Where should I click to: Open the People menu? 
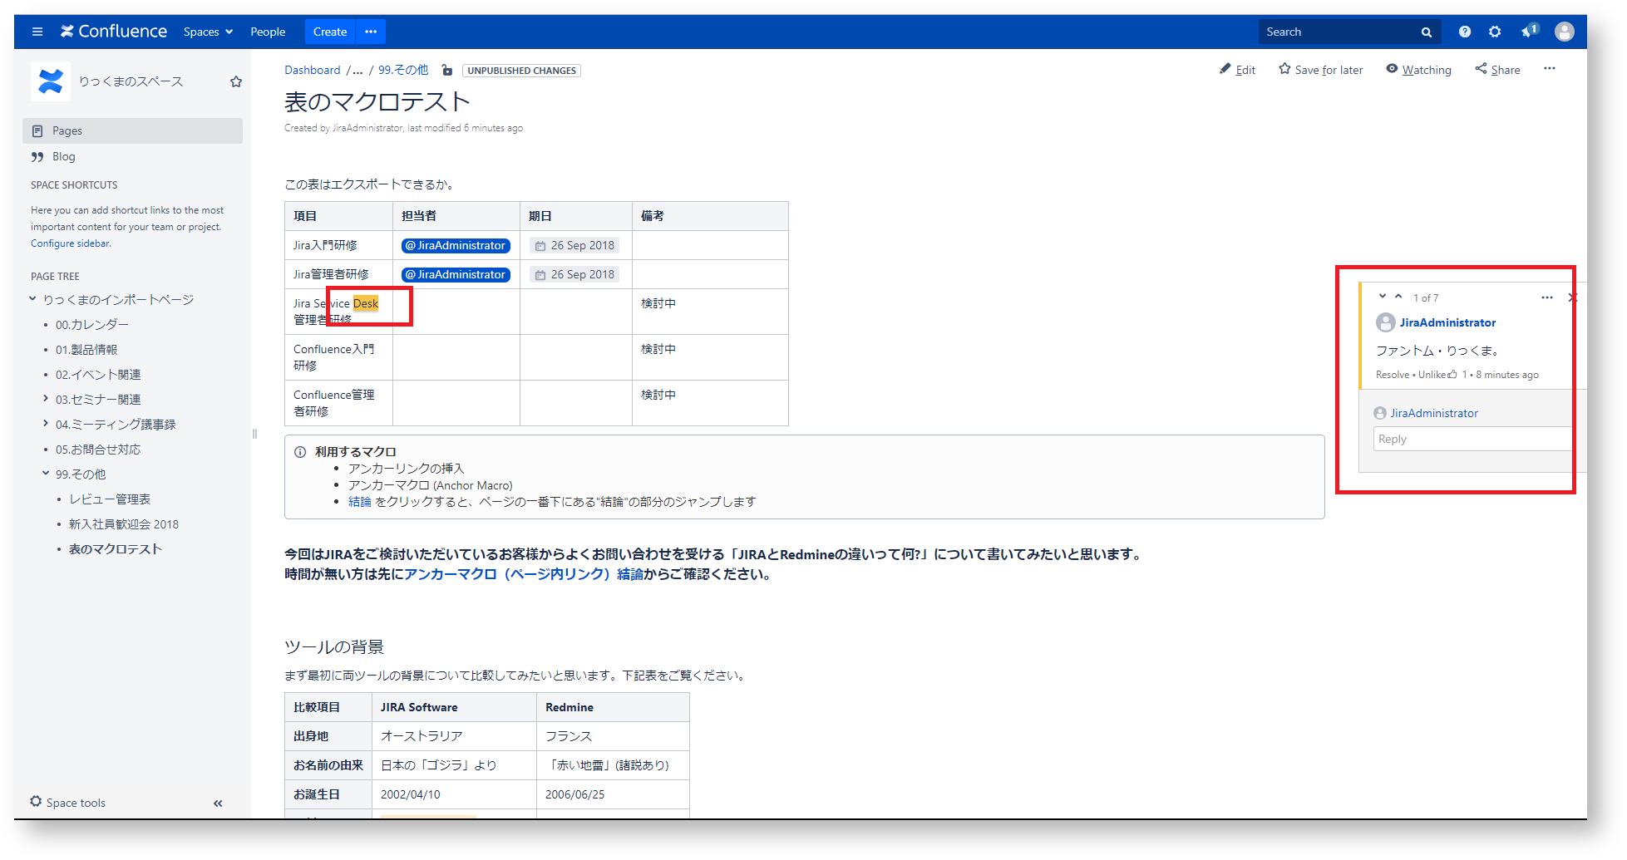268,32
